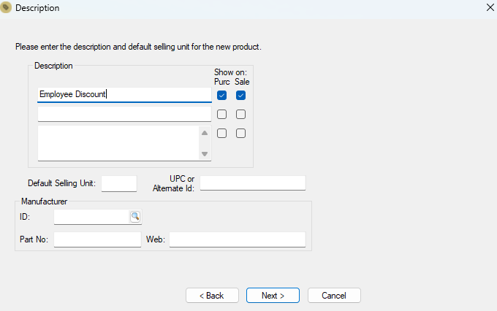Uncheck the first line Sale checkbox

[x=241, y=96]
